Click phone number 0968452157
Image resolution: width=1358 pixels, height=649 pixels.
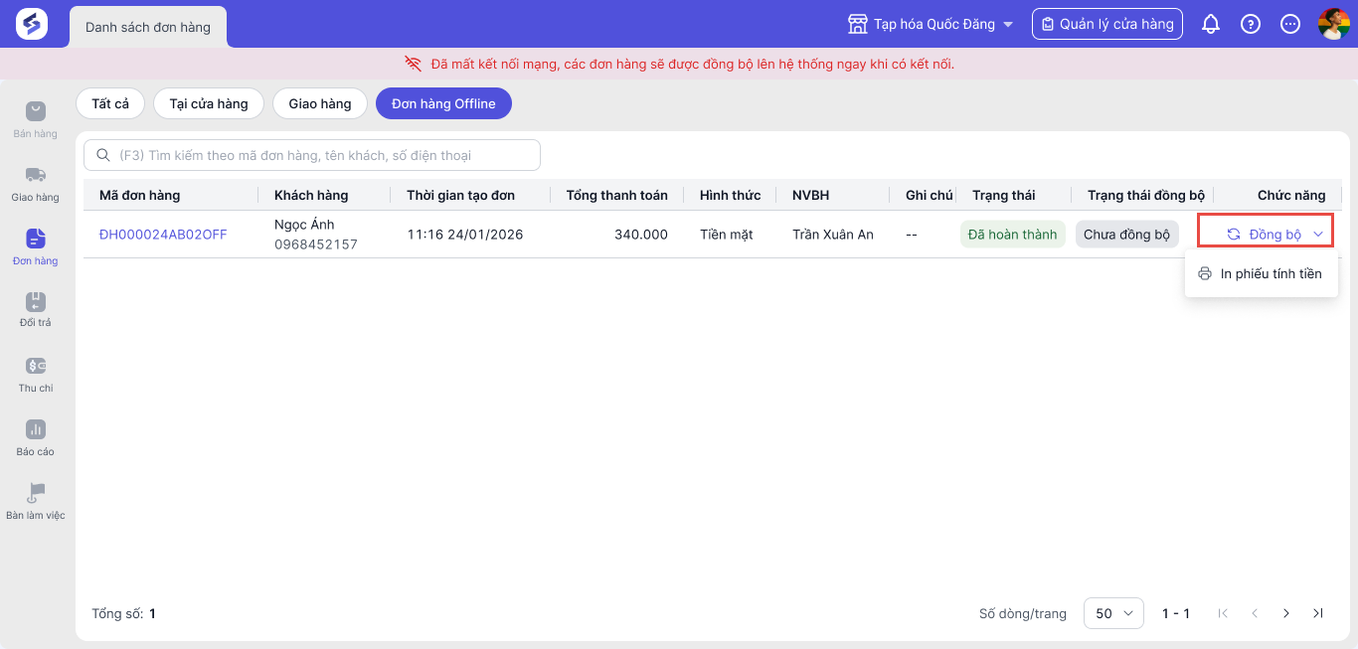click(316, 244)
